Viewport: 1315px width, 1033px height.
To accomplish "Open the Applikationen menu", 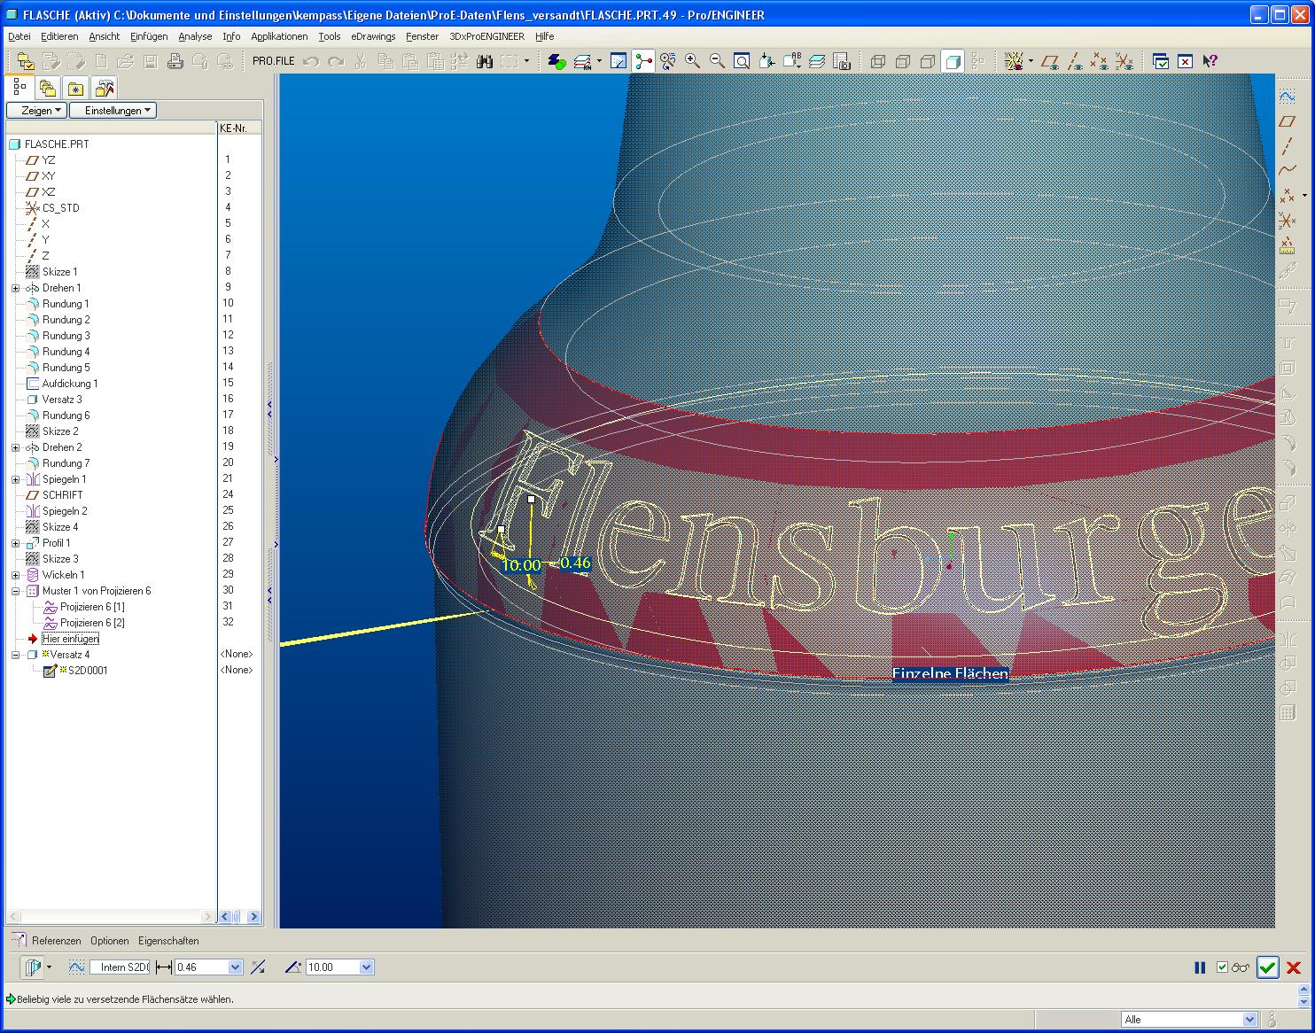I will pos(279,36).
